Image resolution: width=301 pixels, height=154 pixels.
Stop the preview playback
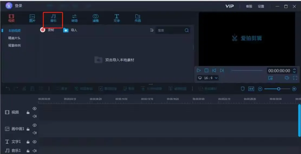pos(206,71)
